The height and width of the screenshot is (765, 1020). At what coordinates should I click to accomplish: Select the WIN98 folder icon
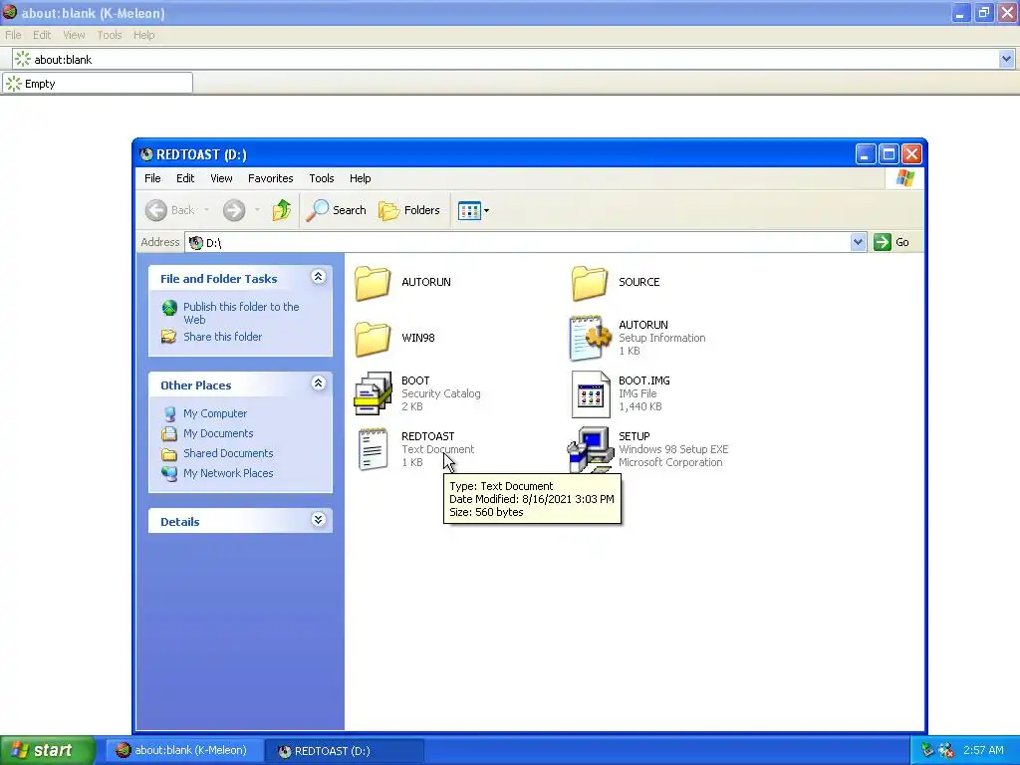coord(373,339)
